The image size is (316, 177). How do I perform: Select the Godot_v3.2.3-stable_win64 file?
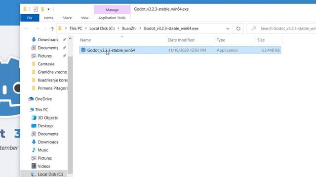pos(111,50)
